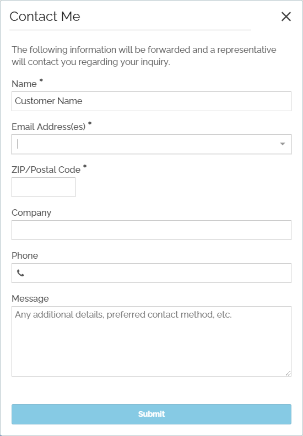
Task: Click the required asterisk beside ZIP/Postal Code
Action: click(85, 167)
